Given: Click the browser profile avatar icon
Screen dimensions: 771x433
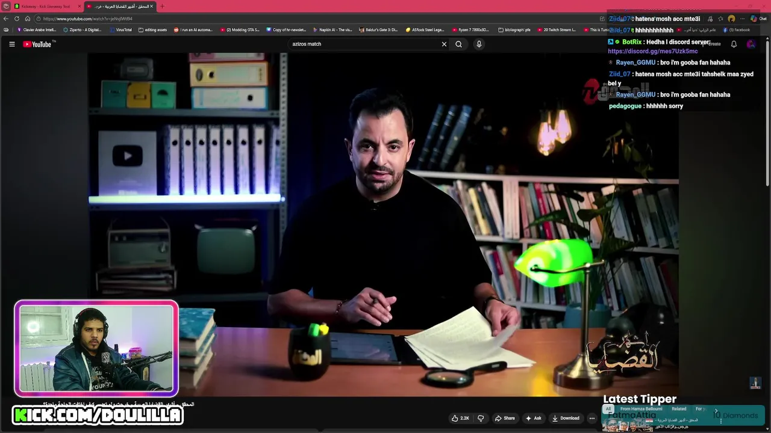Looking at the screenshot, I should [x=731, y=19].
